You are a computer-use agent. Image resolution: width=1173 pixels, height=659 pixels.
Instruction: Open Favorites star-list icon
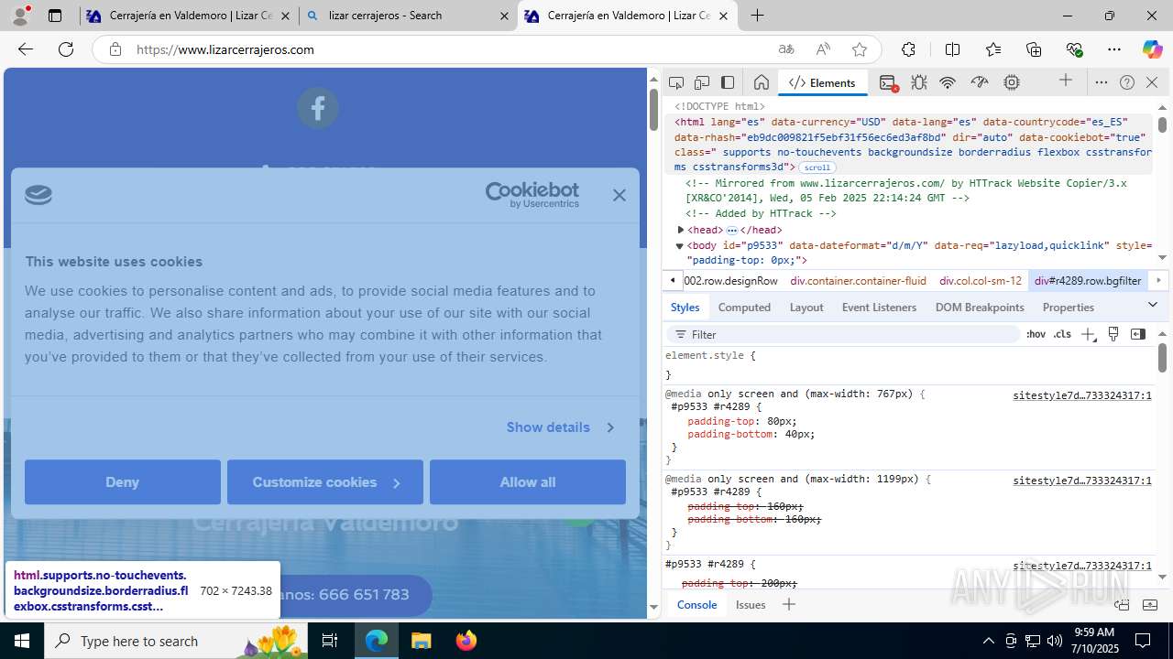point(993,49)
